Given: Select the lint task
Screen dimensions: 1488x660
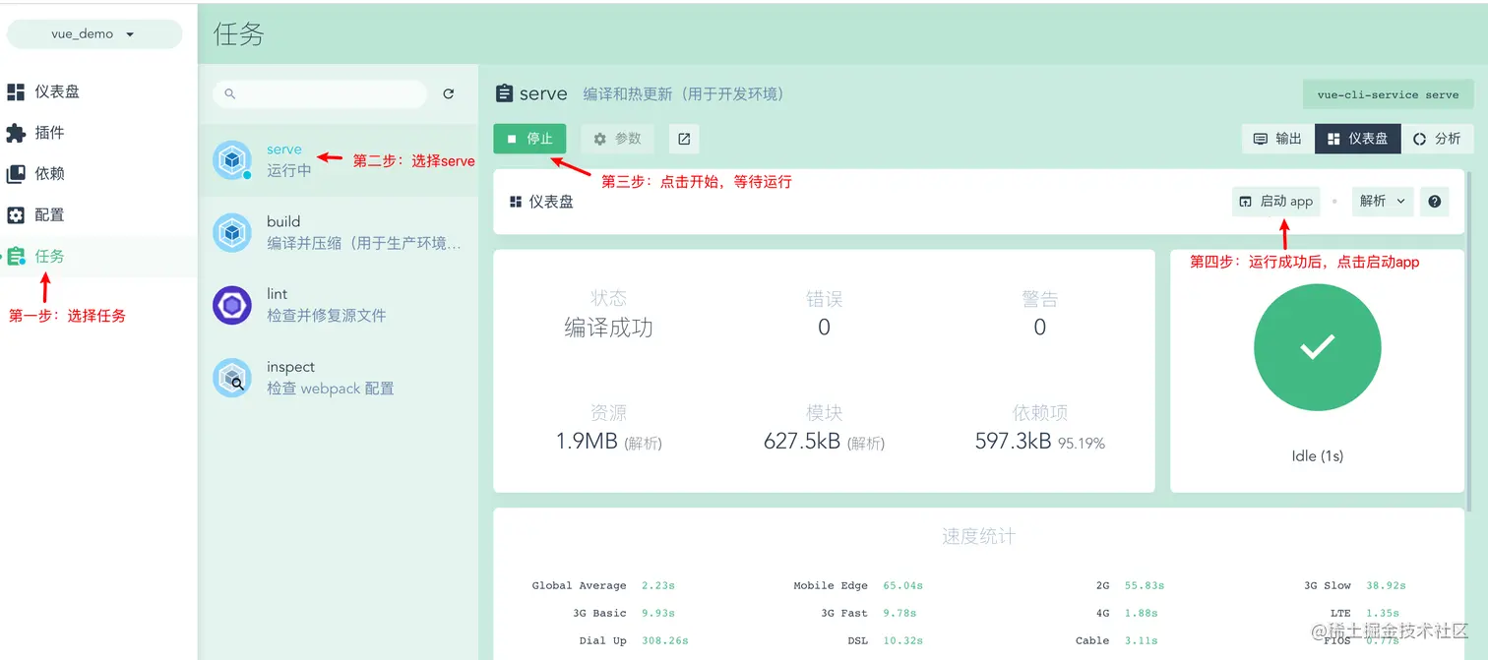Looking at the screenshot, I should point(338,306).
